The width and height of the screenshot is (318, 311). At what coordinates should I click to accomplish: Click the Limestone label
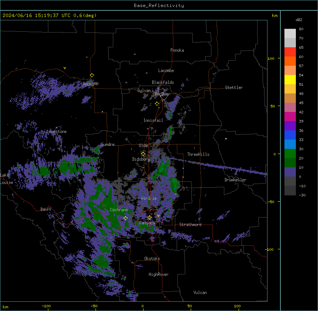point(56,131)
